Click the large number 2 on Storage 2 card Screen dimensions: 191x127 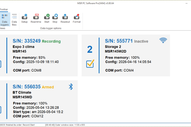90,49
